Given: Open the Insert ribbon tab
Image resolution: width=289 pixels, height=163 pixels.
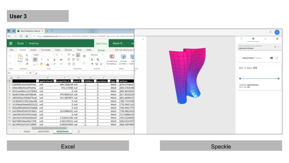Looking at the screenshot, I should coord(33,50).
